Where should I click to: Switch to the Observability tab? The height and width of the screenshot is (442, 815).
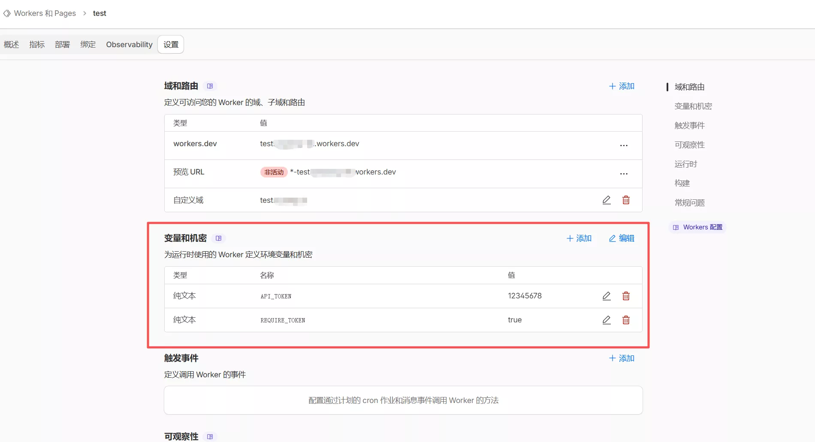(x=129, y=45)
